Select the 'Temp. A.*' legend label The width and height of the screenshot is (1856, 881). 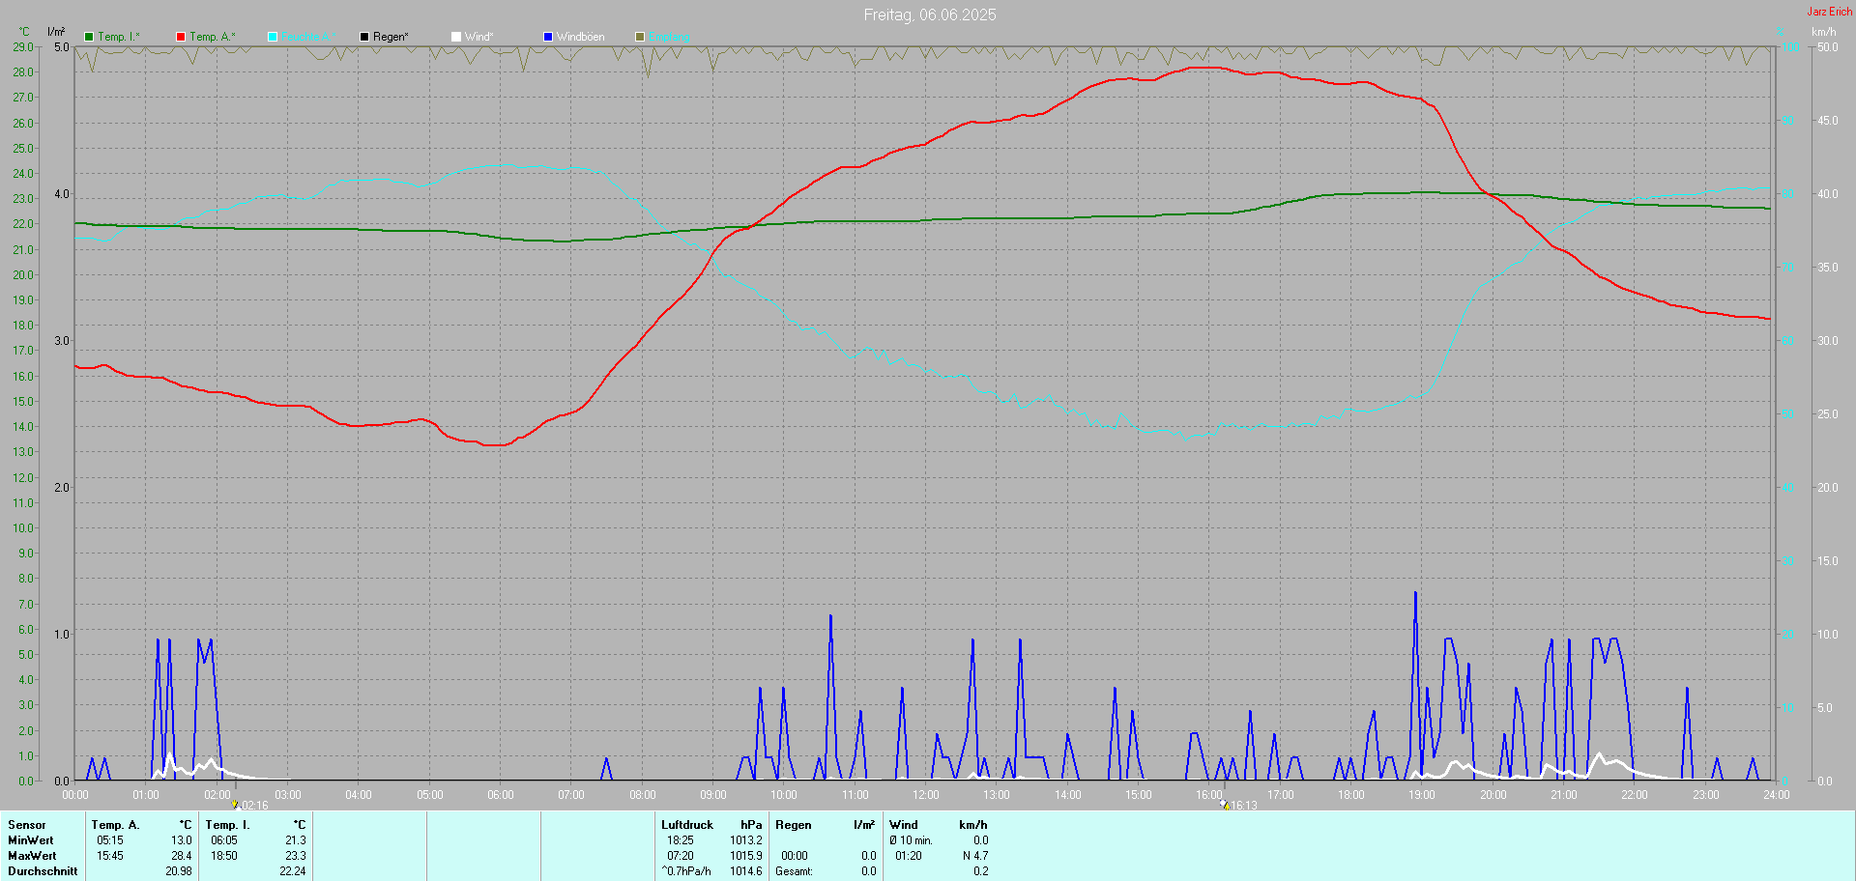coord(213,37)
